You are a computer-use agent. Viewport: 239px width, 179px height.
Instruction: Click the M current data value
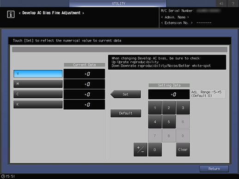pyautogui.click(x=84, y=84)
